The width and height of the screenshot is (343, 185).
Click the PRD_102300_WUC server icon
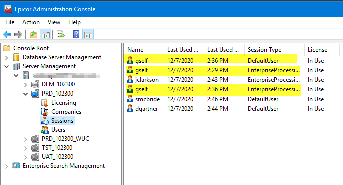35,139
